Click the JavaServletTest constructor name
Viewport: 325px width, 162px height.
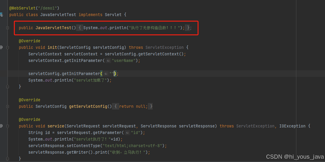pyautogui.click(x=53, y=28)
